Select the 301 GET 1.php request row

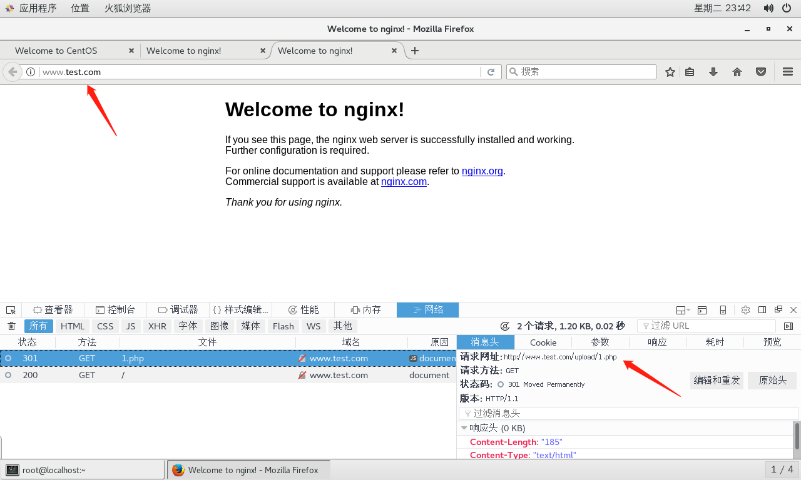228,359
